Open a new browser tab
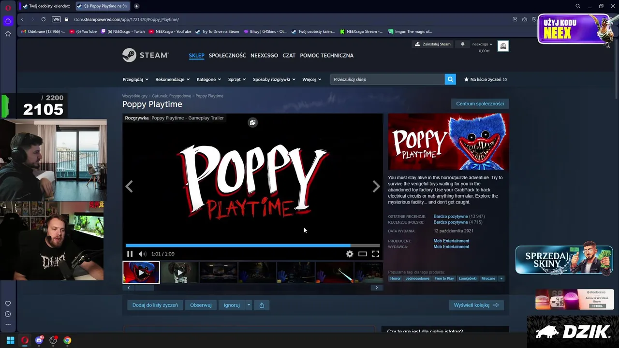 click(x=136, y=6)
